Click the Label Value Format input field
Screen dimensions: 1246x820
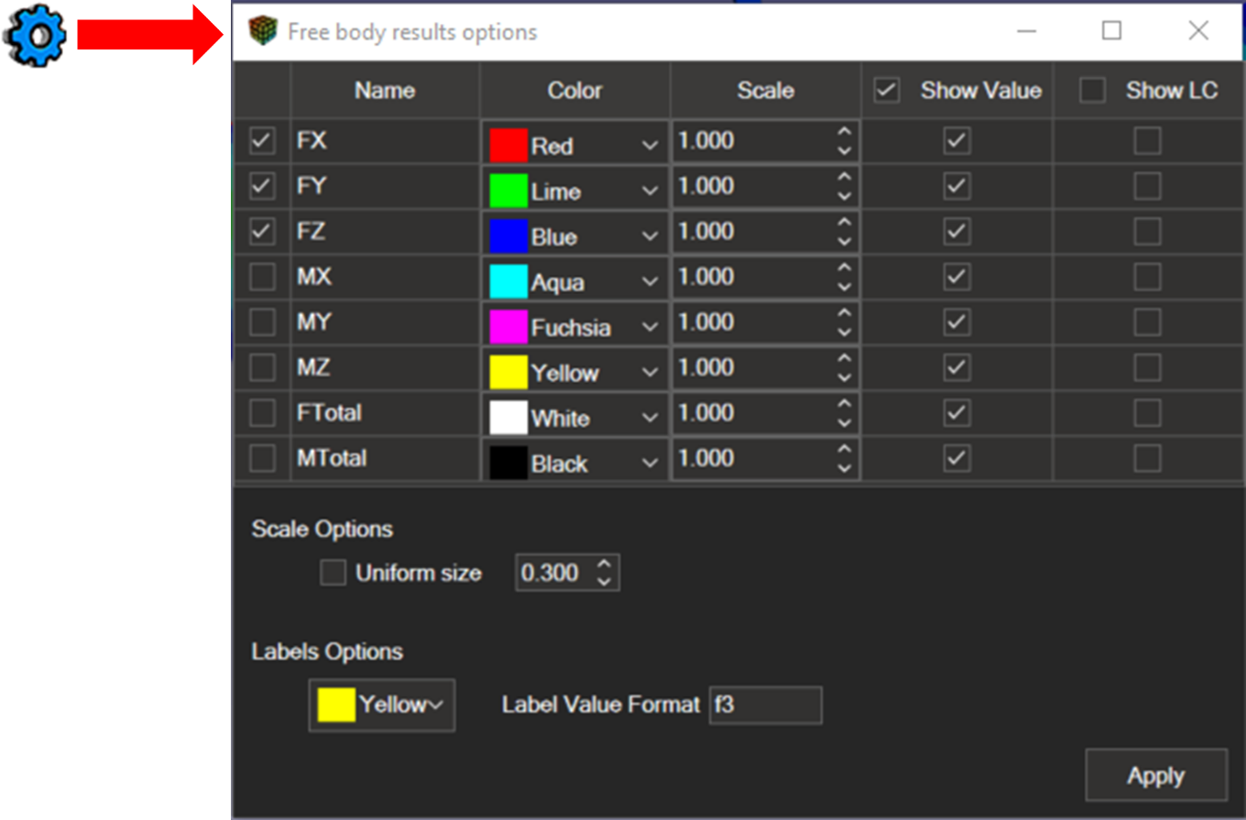pos(765,705)
